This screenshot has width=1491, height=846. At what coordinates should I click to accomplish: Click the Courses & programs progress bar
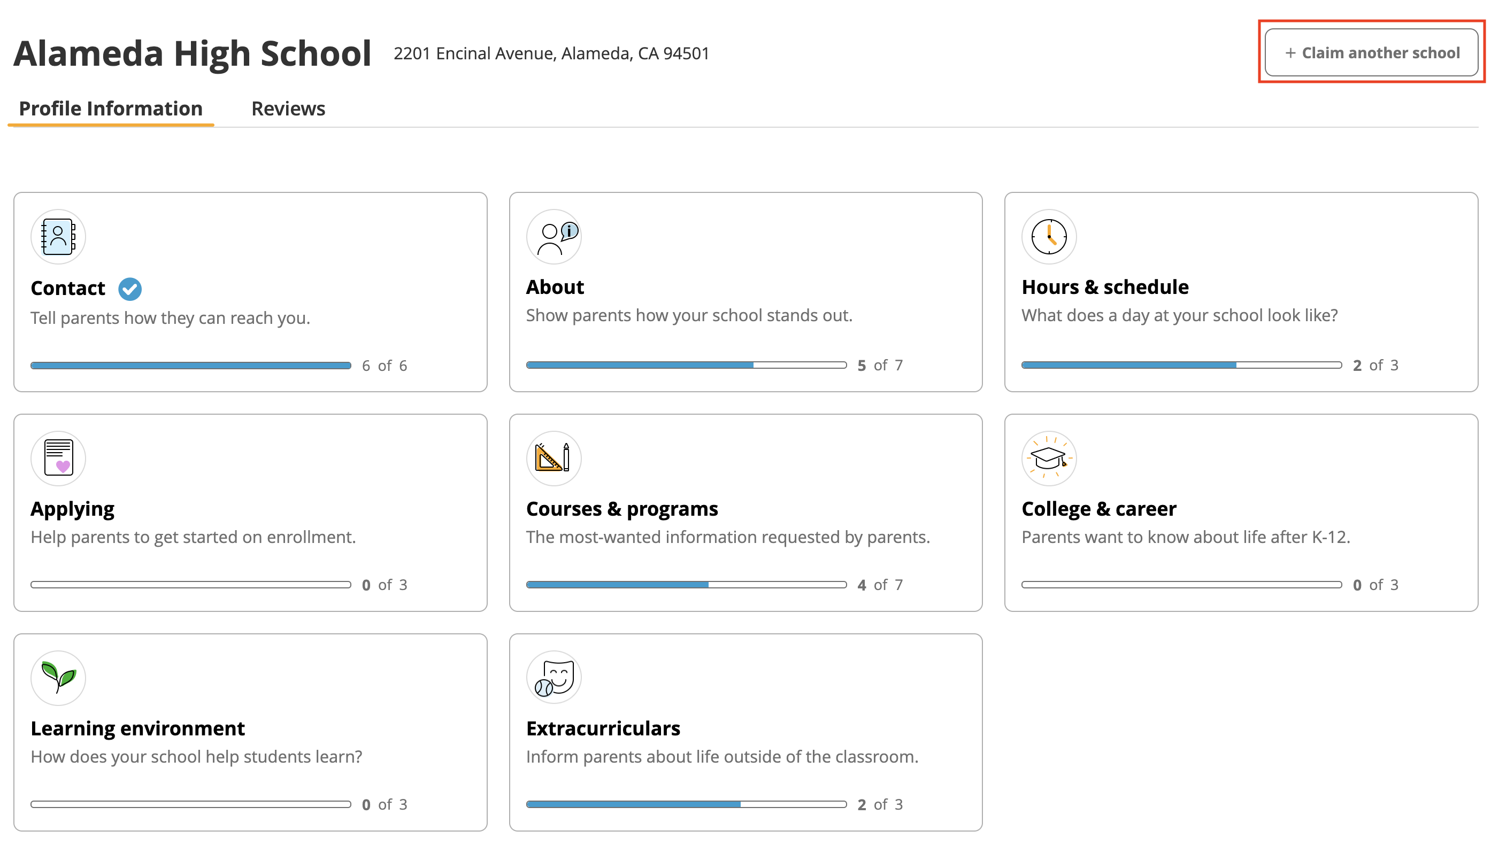coord(686,585)
